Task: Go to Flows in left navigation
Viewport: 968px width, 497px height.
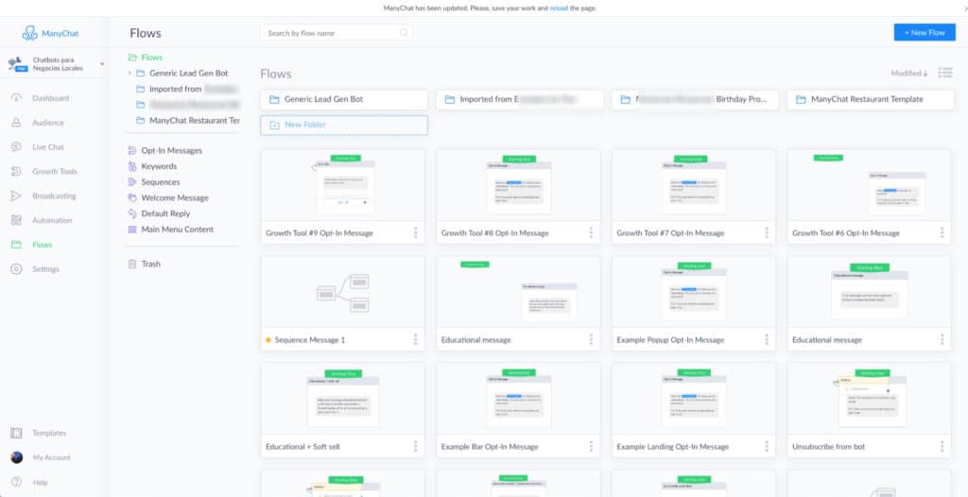Action: pos(42,245)
